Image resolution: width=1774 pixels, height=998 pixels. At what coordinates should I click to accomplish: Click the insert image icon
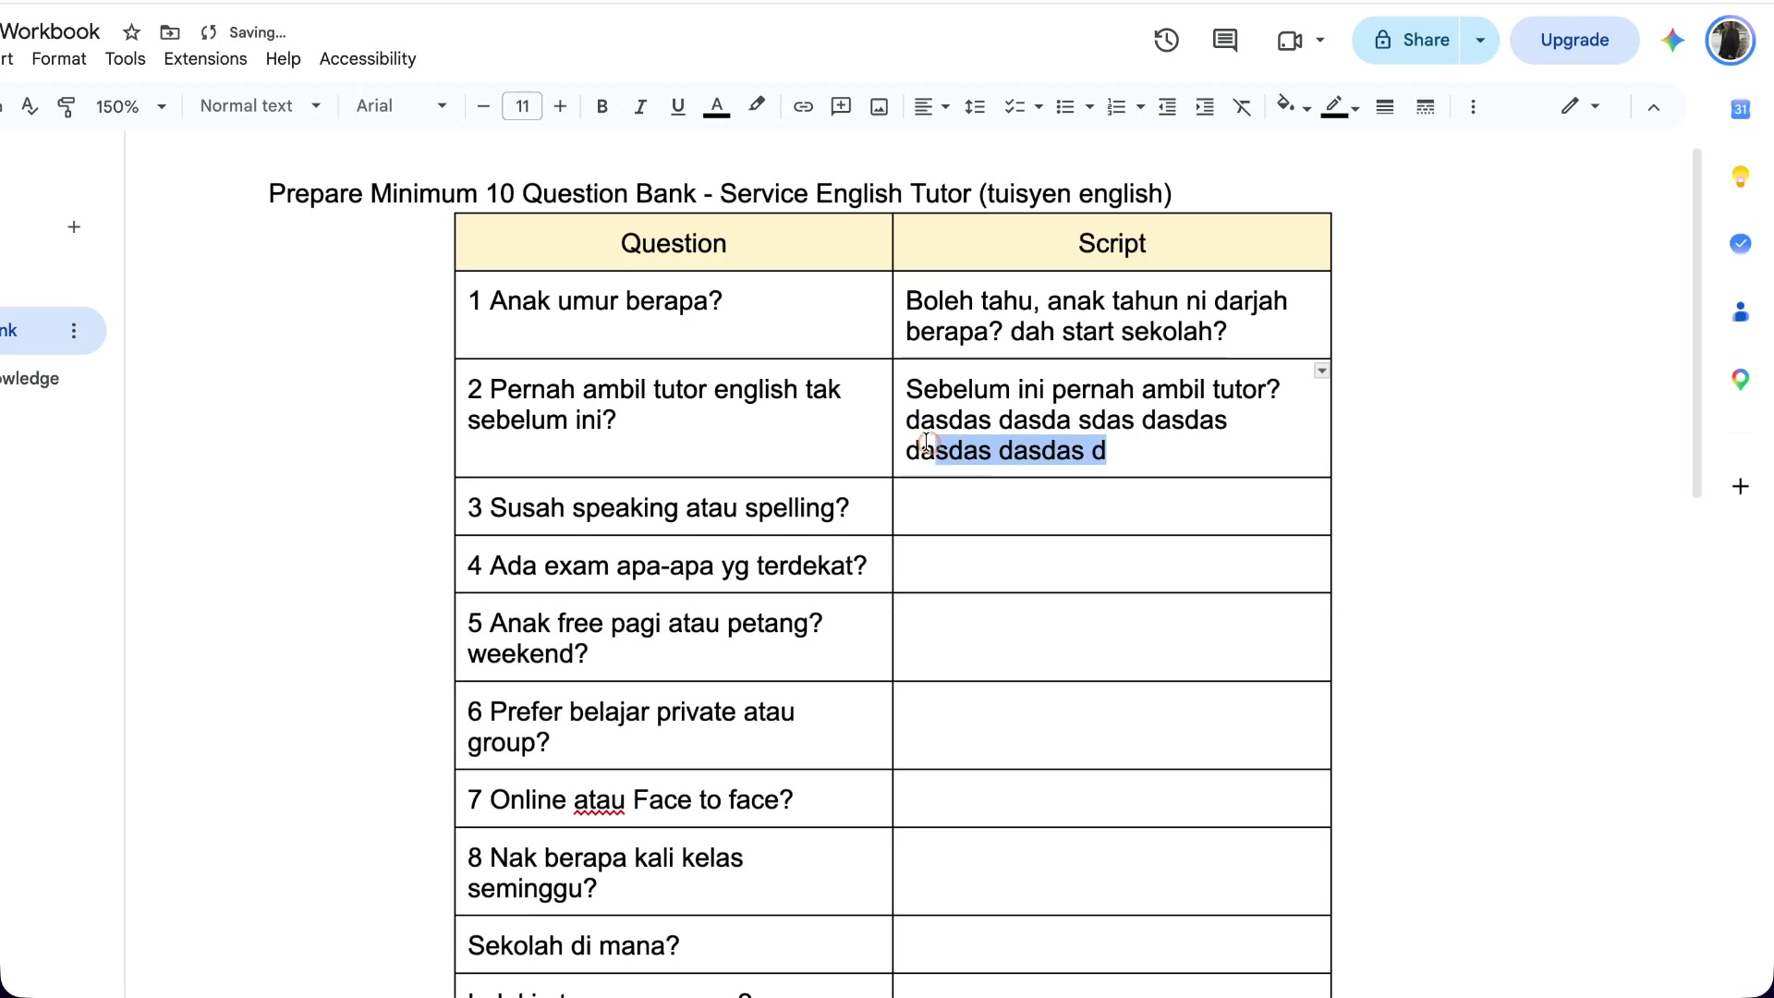880,106
